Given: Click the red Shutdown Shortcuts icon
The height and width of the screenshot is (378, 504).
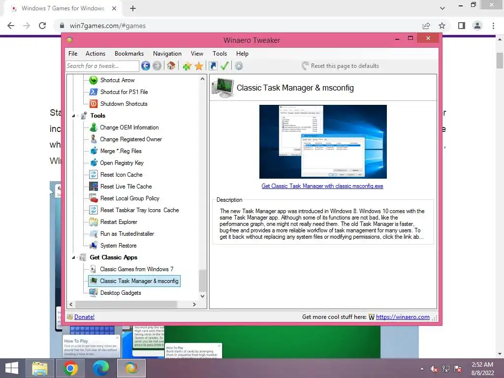Looking at the screenshot, I should coord(93,104).
